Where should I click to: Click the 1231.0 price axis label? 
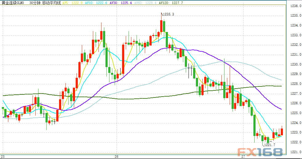coord(296,55)
